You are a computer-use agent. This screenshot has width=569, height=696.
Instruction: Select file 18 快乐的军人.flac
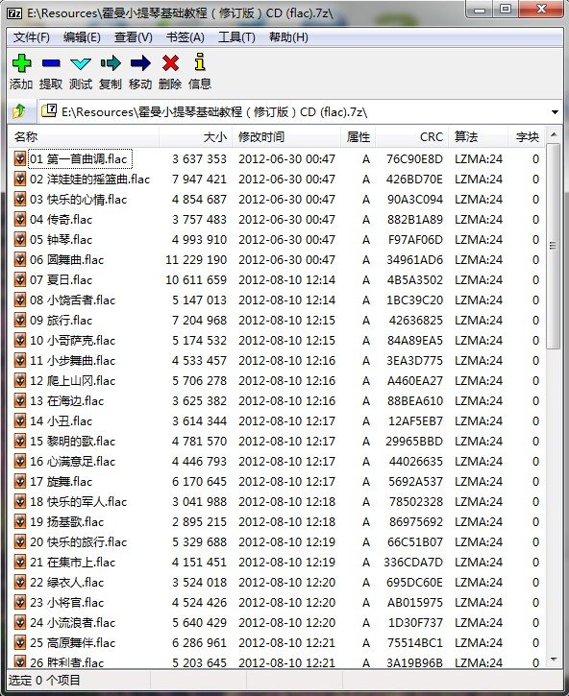click(x=78, y=501)
